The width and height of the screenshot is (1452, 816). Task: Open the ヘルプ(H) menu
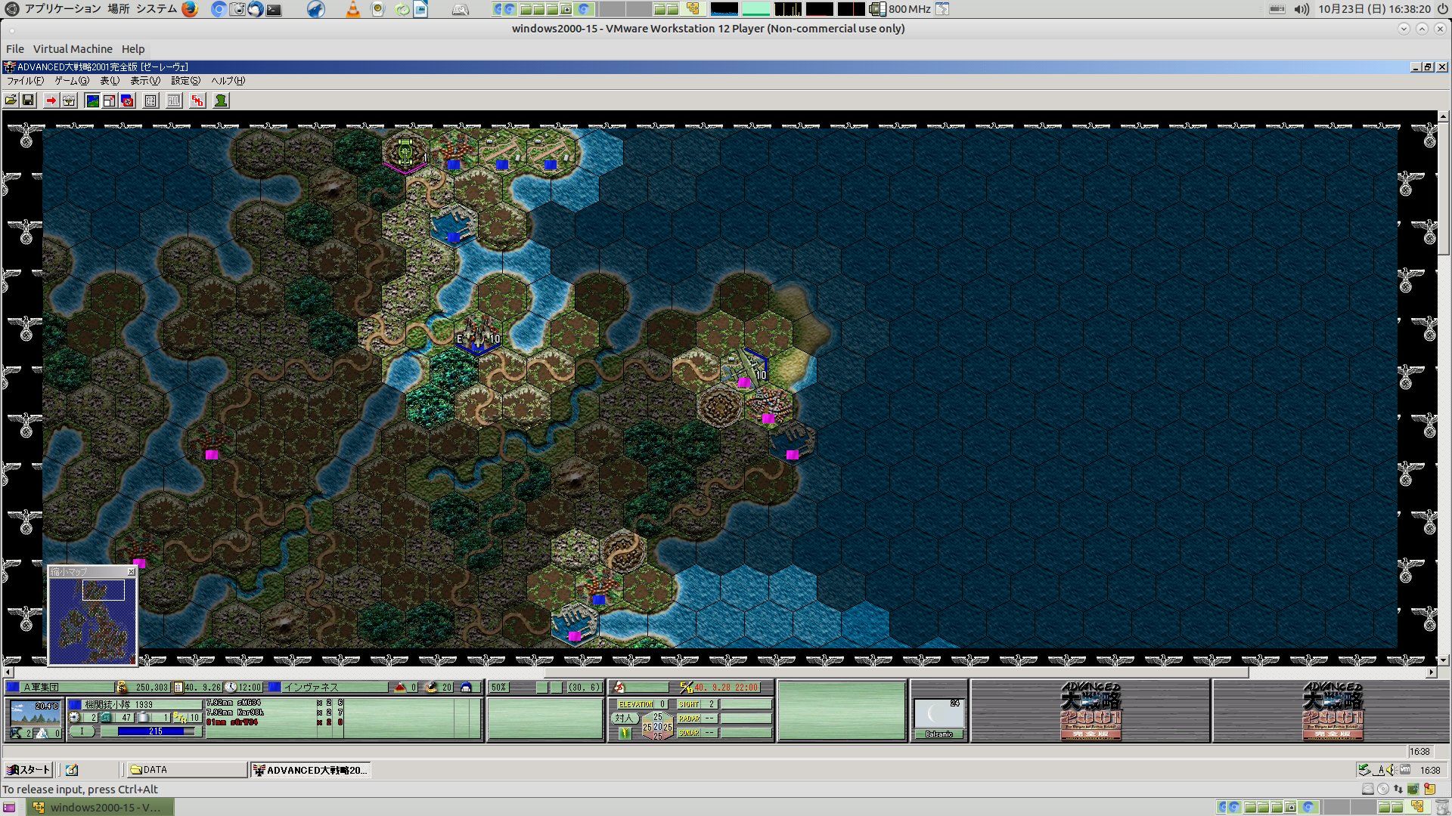[228, 81]
